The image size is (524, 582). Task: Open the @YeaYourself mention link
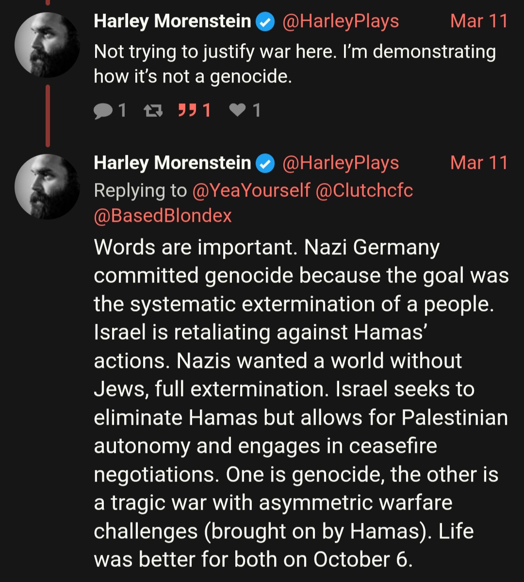click(251, 191)
